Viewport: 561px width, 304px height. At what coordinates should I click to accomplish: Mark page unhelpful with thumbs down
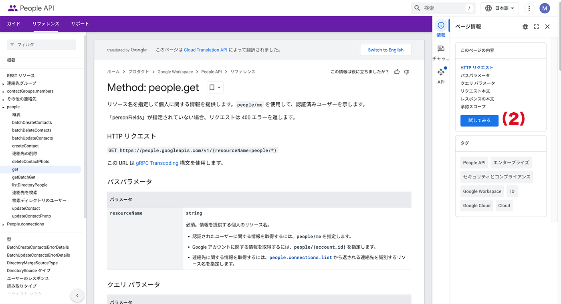pos(406,72)
